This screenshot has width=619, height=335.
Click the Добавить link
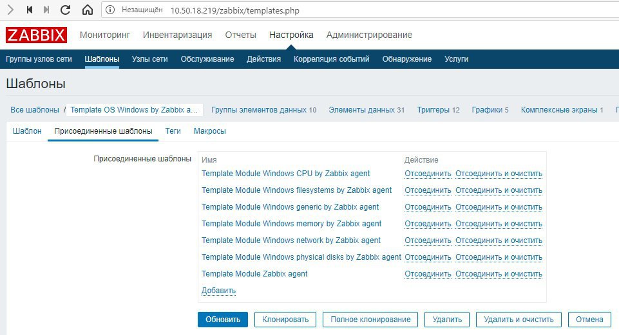click(219, 291)
